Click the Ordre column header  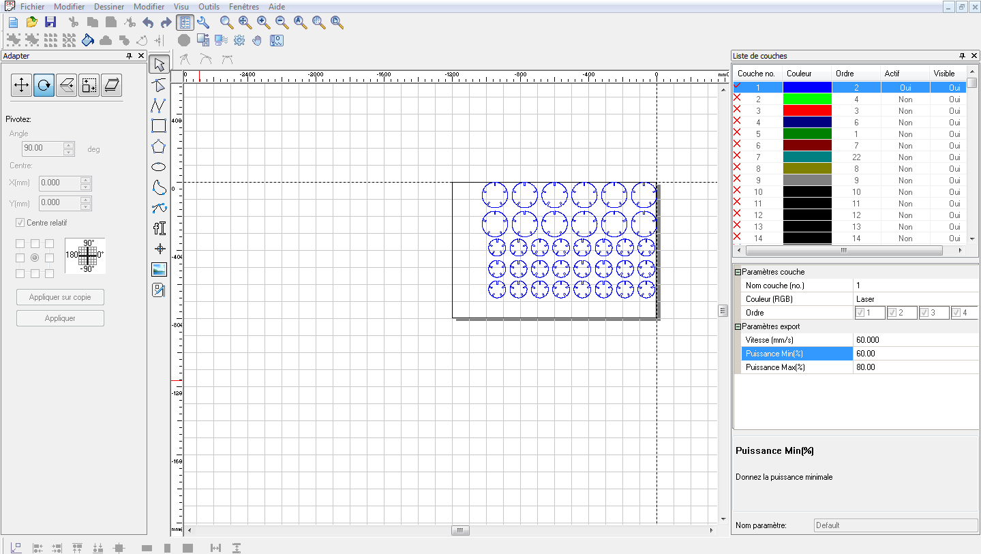[856, 73]
